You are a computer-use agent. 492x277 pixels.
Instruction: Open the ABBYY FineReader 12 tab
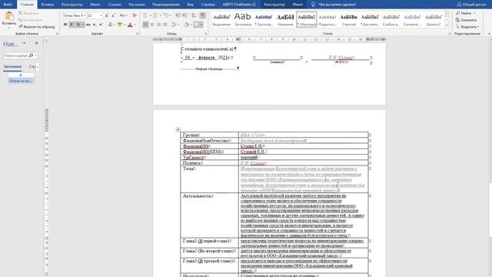click(239, 5)
